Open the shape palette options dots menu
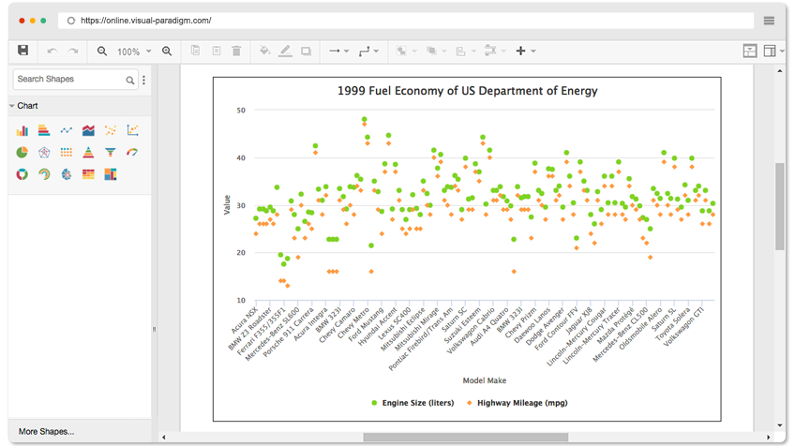The height and width of the screenshot is (446, 795). point(144,80)
